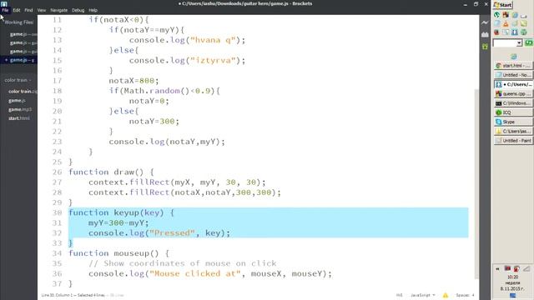The height and width of the screenshot is (300, 534).
Task: Open the View menu
Action: tap(42, 10)
